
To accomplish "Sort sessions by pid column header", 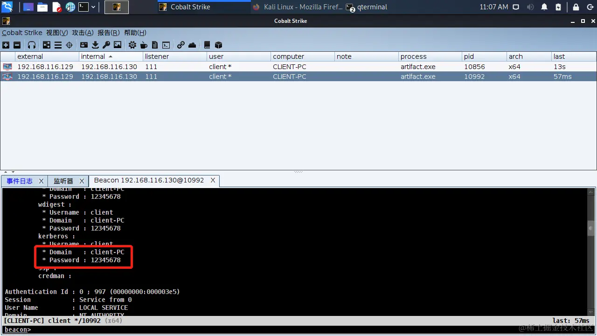I will coord(485,56).
